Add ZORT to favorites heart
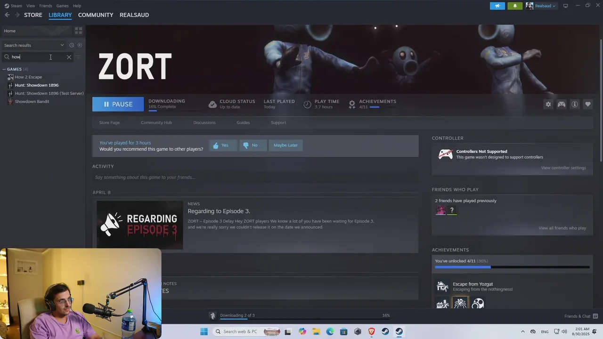Image resolution: width=603 pixels, height=339 pixels. (x=588, y=105)
